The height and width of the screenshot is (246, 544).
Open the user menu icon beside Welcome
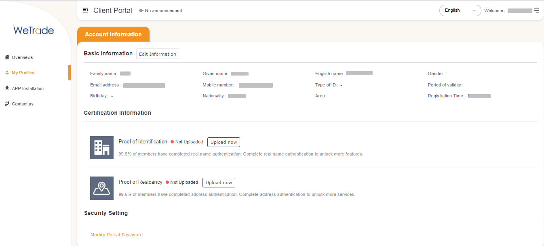coord(536,11)
